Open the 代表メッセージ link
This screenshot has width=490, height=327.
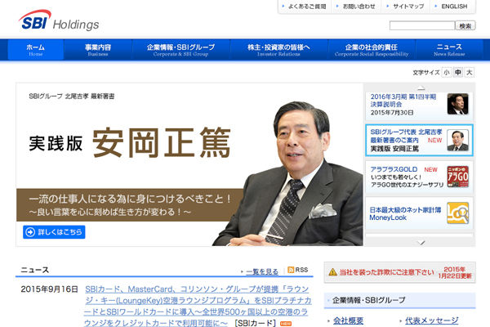[x=431, y=320]
